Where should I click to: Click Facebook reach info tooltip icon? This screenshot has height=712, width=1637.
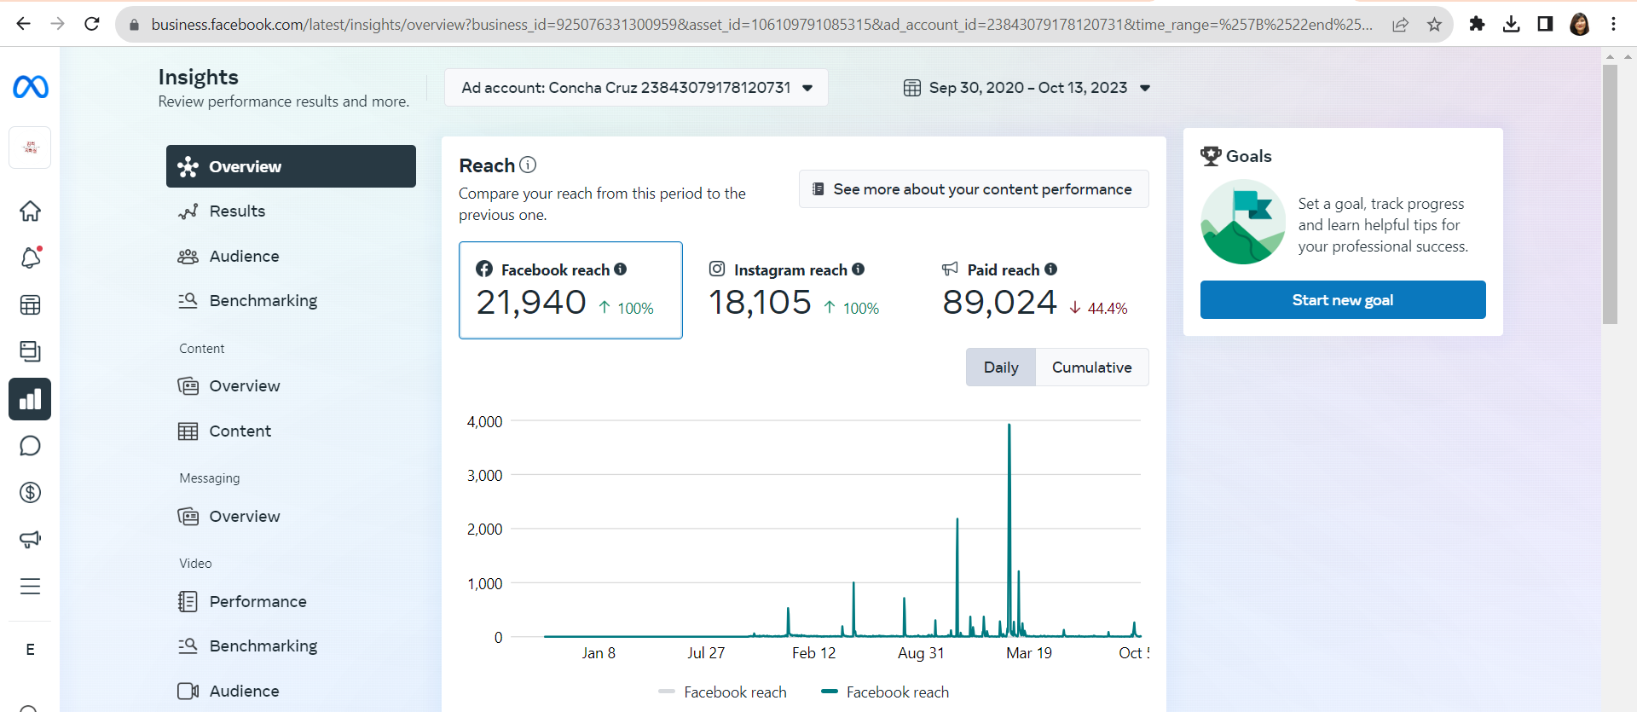click(x=621, y=269)
